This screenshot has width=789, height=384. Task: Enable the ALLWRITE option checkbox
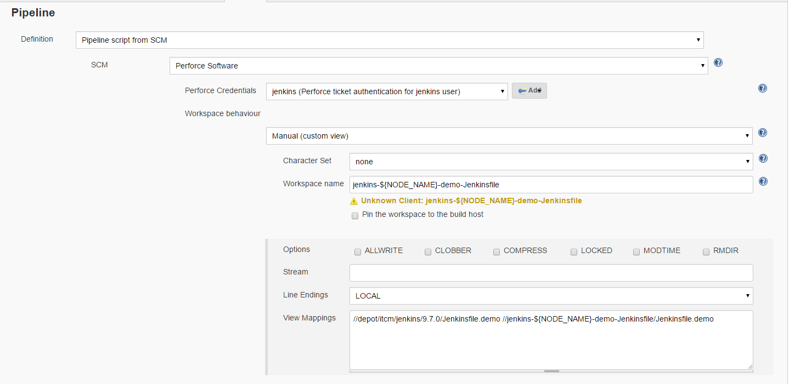358,252
